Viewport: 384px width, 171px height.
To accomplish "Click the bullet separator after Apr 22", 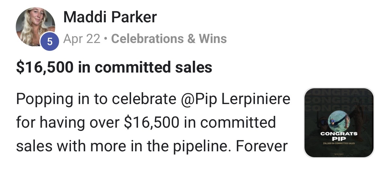I will [106, 39].
